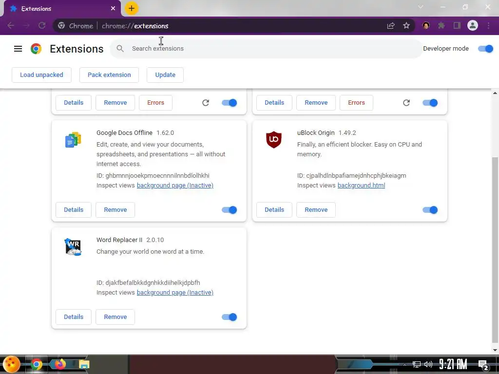Open the notification center icon
Image resolution: width=499 pixels, height=374 pixels.
click(x=483, y=365)
